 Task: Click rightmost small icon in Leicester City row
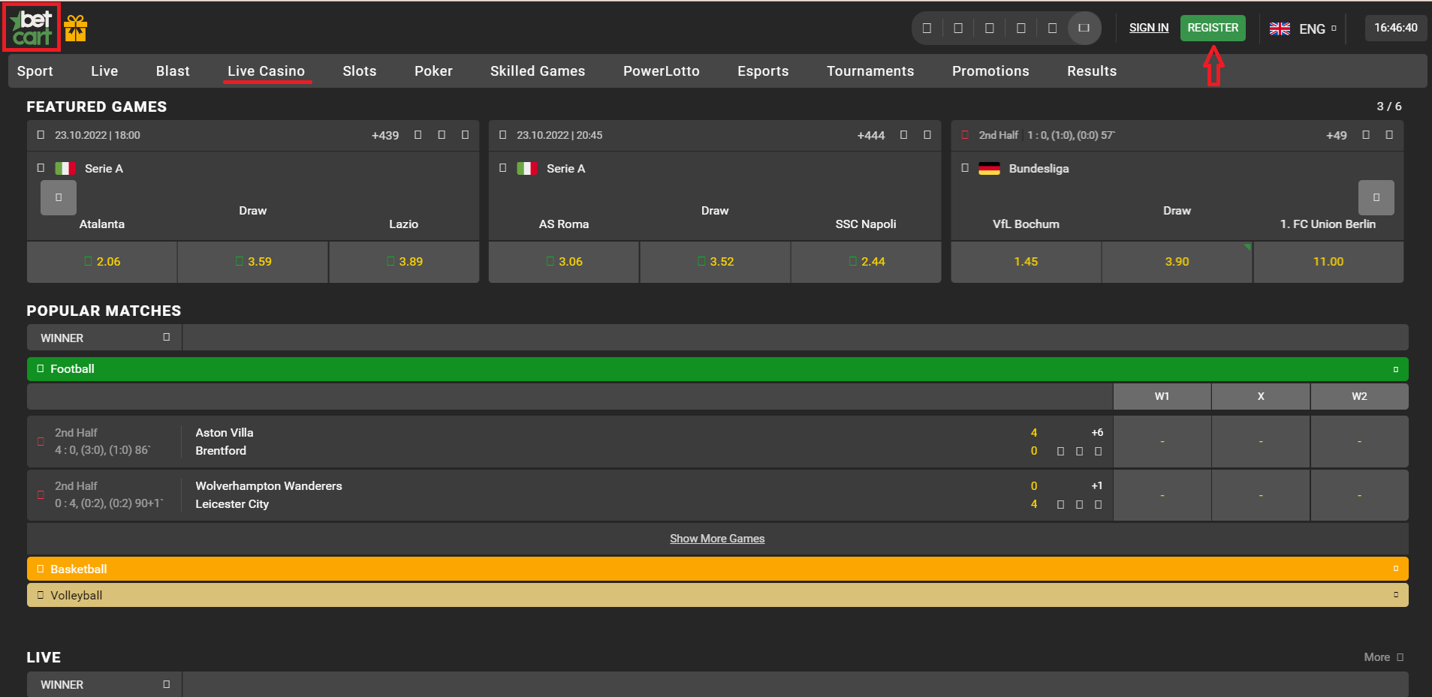tap(1098, 504)
